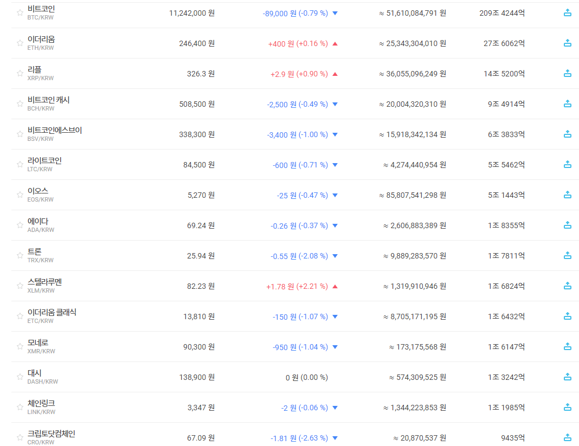Viewport: 579px width, 446px height.
Task: Toggle favorite star for Ethereum ETH/KRW
Action: [20, 43]
